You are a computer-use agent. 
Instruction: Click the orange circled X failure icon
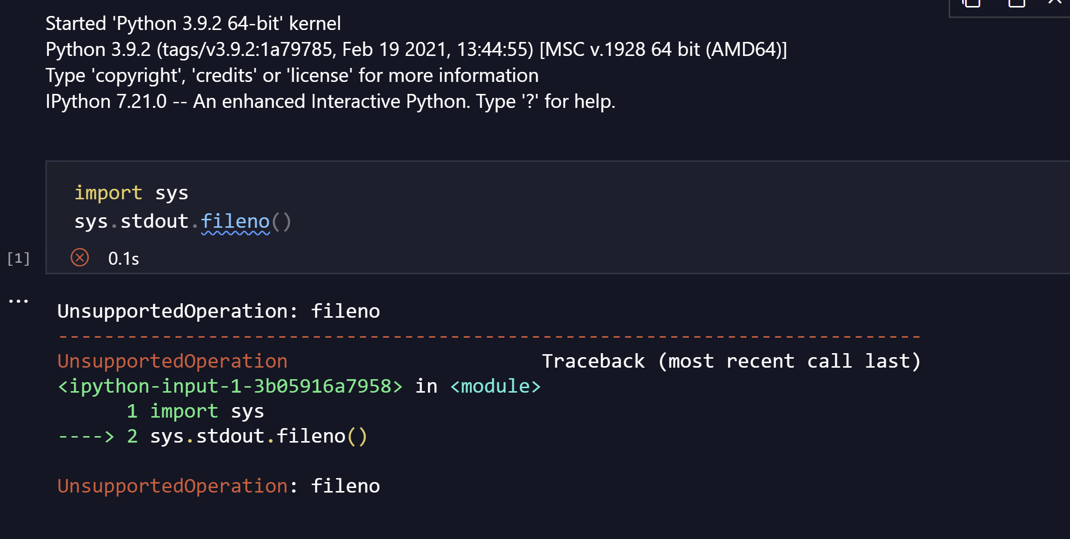click(x=80, y=257)
